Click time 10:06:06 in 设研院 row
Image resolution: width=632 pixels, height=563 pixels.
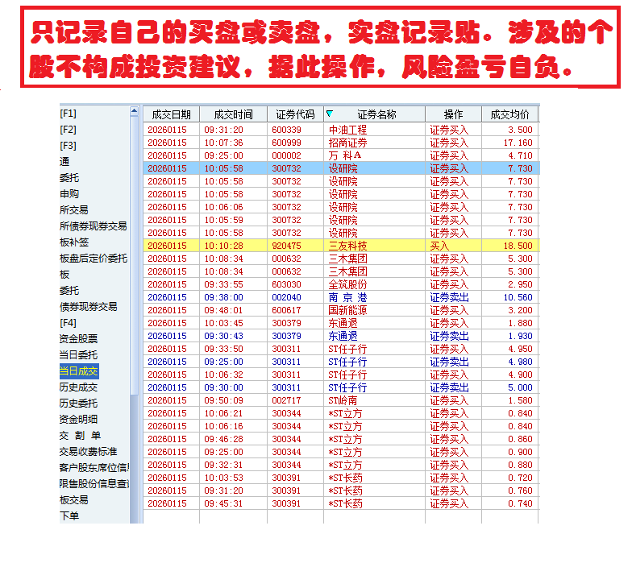pos(223,207)
